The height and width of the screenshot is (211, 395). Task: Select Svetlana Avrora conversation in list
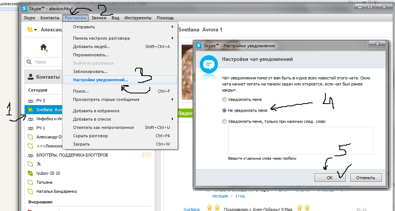coord(44,110)
